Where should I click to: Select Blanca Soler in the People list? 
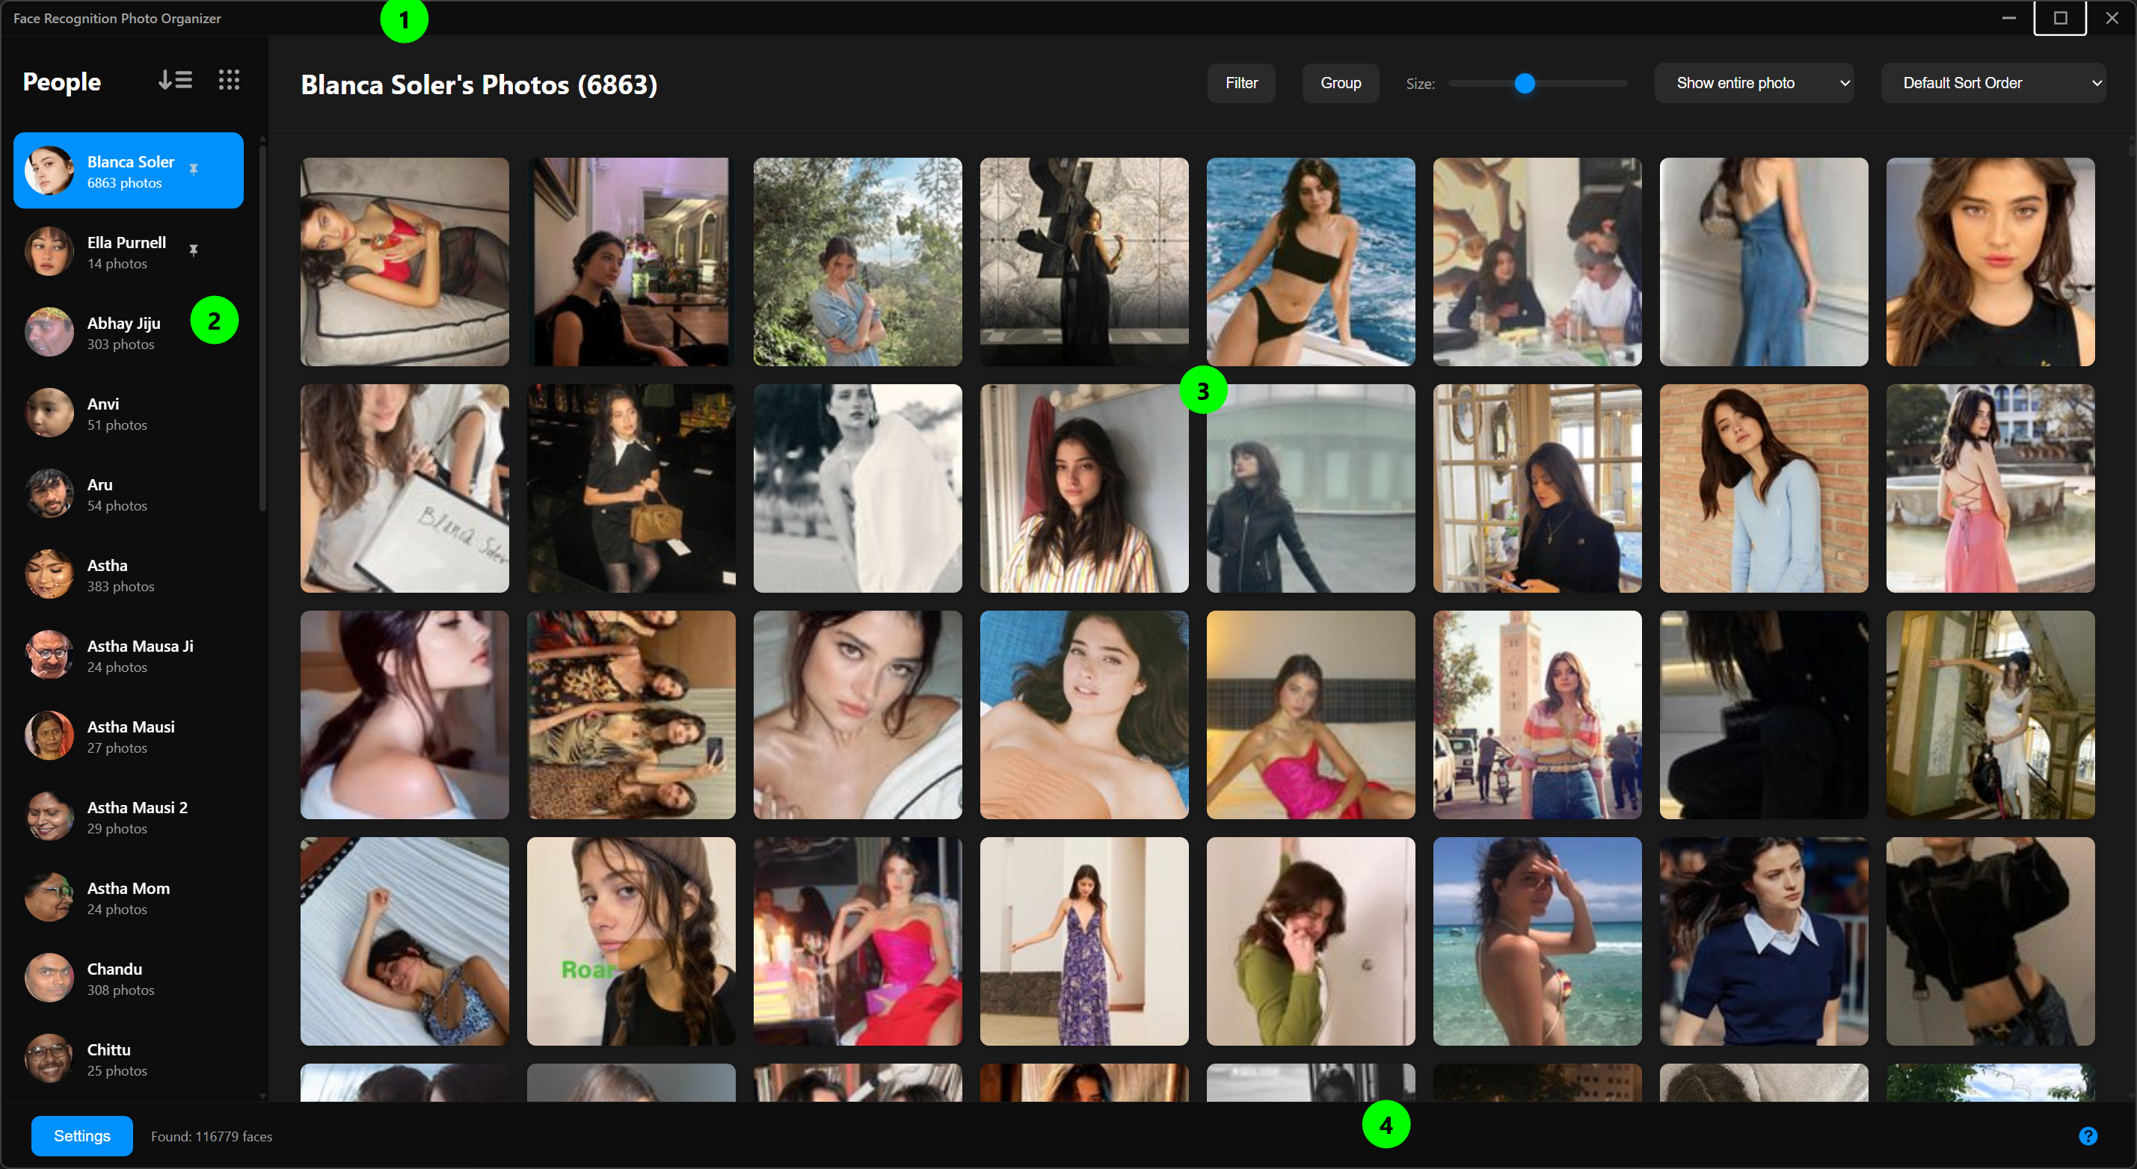tap(129, 170)
